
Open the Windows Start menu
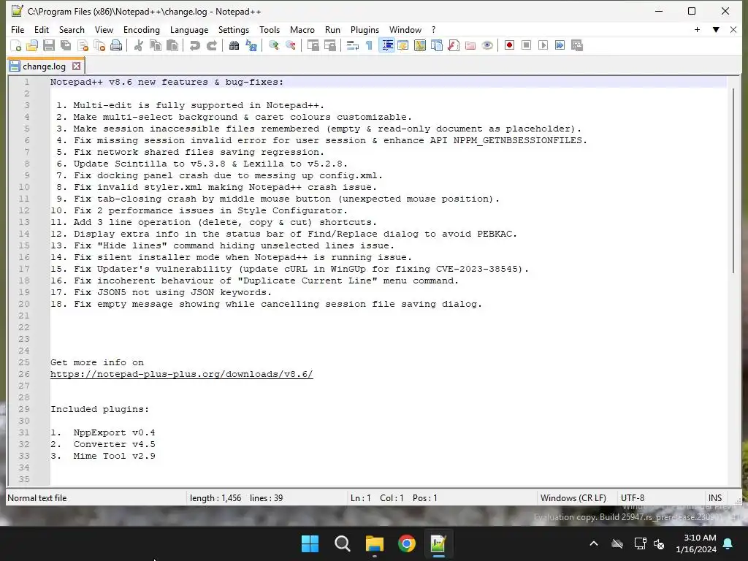click(x=310, y=543)
